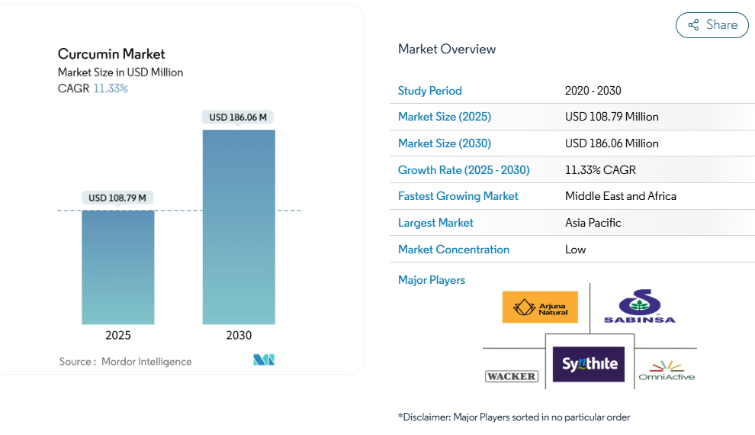Click the 2025 market size bar
Image resolution: width=755 pixels, height=435 pixels.
pyautogui.click(x=118, y=267)
